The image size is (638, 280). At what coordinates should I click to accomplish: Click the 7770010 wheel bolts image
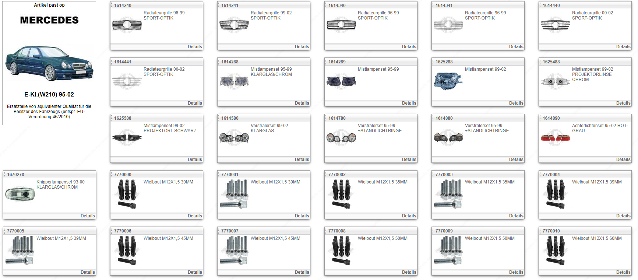(x=556, y=251)
